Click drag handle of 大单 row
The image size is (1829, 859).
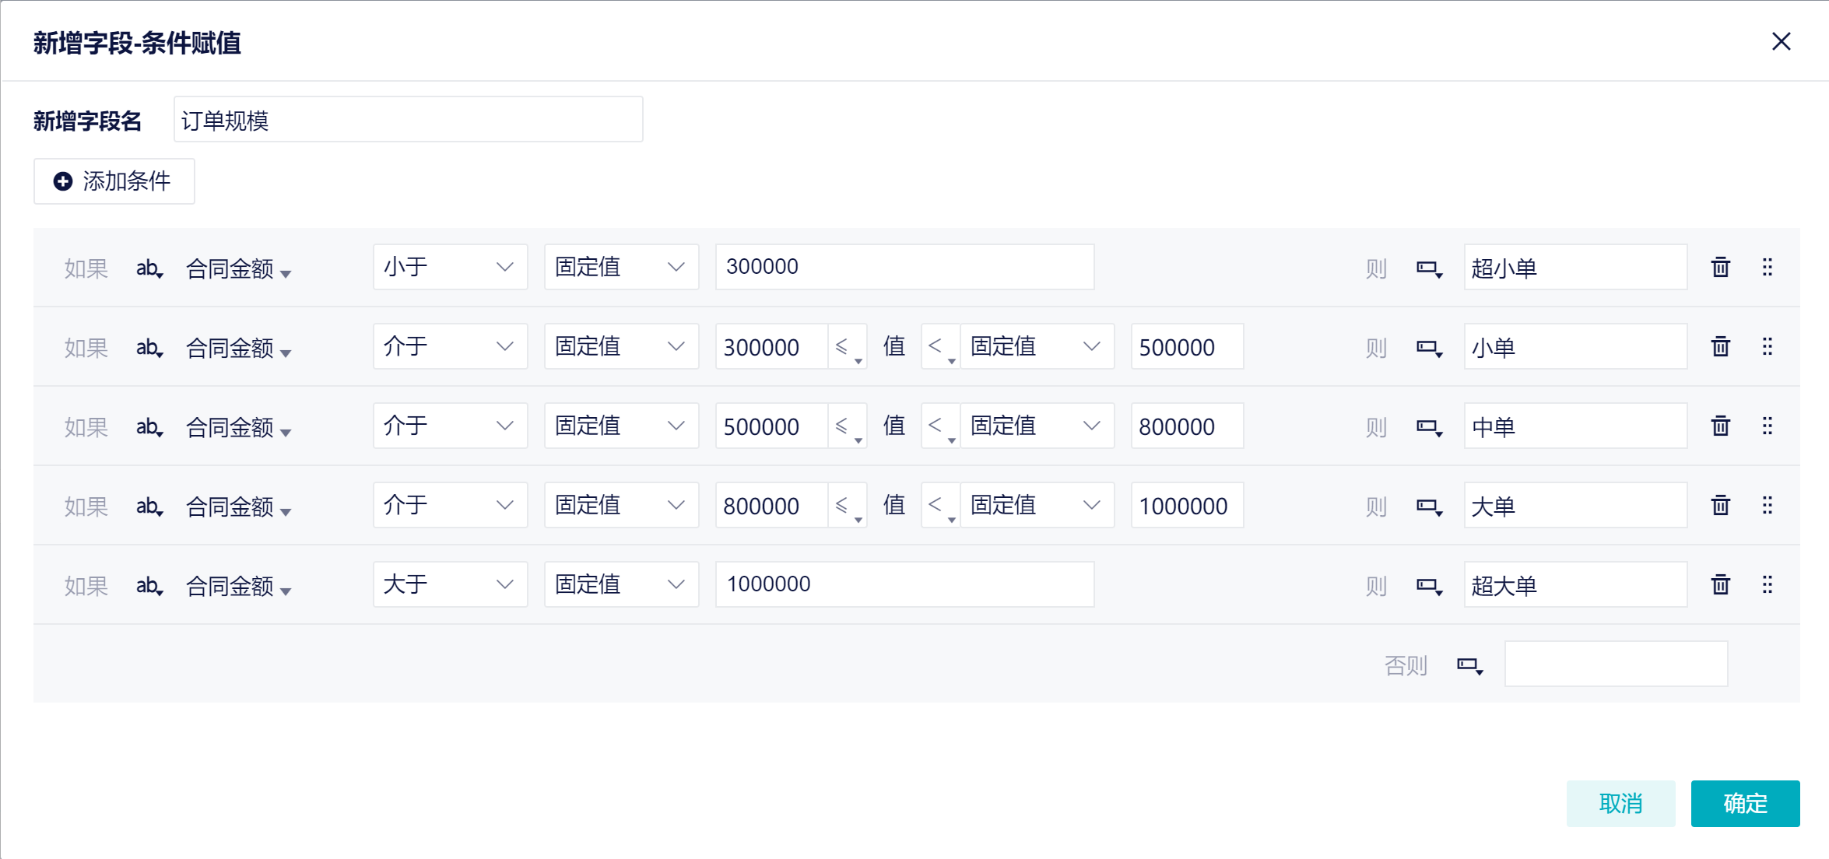pos(1768,506)
